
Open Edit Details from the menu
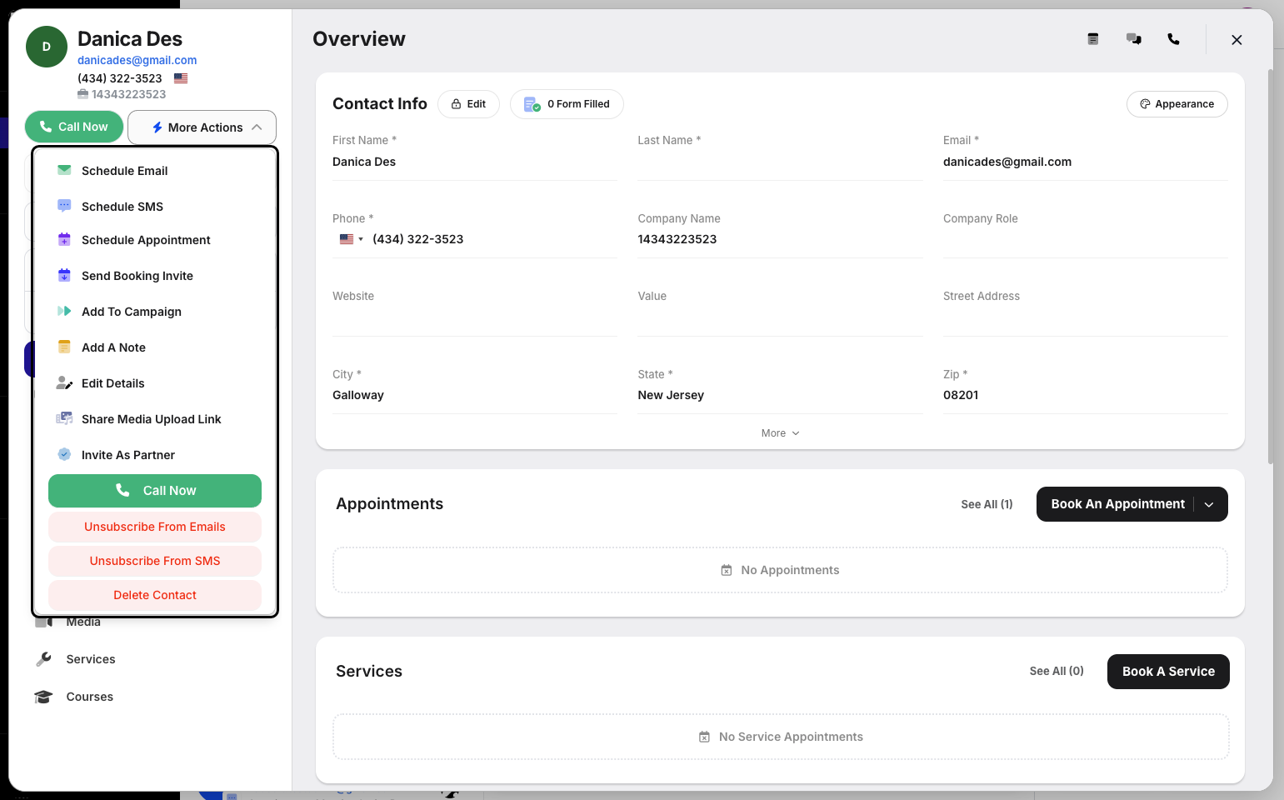(x=155, y=383)
